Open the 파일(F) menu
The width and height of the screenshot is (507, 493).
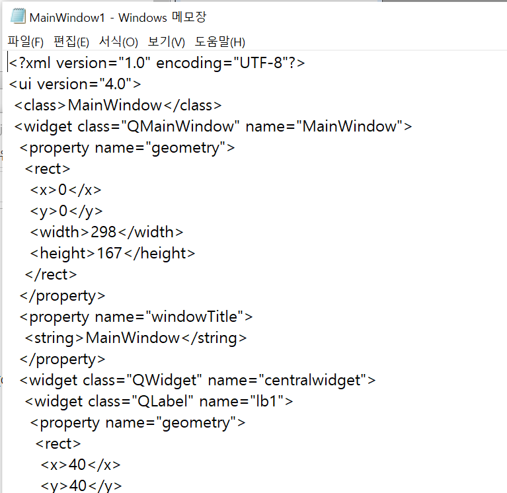click(x=26, y=42)
